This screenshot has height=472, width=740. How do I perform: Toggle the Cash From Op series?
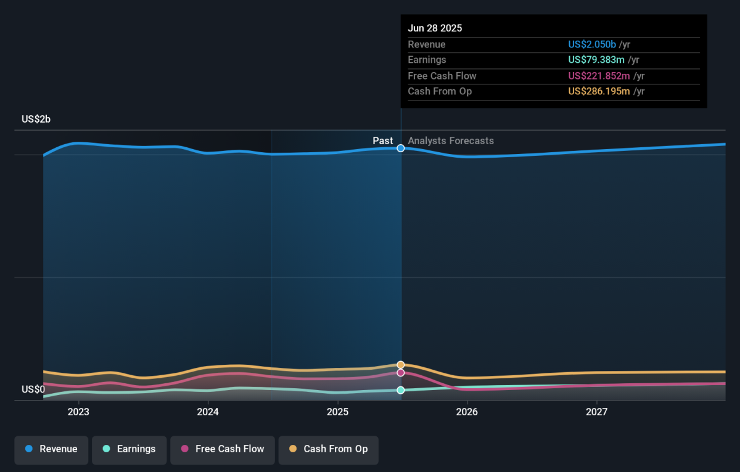(x=329, y=449)
